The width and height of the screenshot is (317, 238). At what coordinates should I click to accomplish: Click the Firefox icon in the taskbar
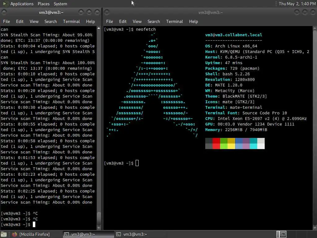tap(14, 234)
